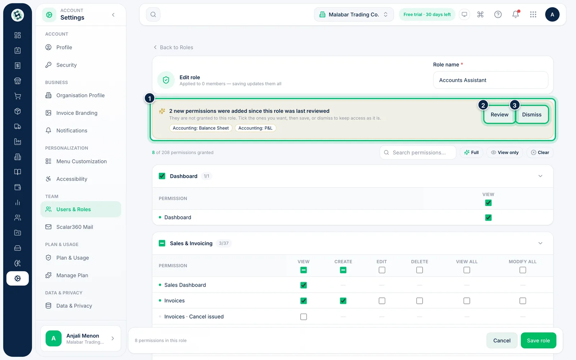The width and height of the screenshot is (576, 360).
Task: Open the user avatar 'A' menu in top bar
Action: click(x=552, y=14)
